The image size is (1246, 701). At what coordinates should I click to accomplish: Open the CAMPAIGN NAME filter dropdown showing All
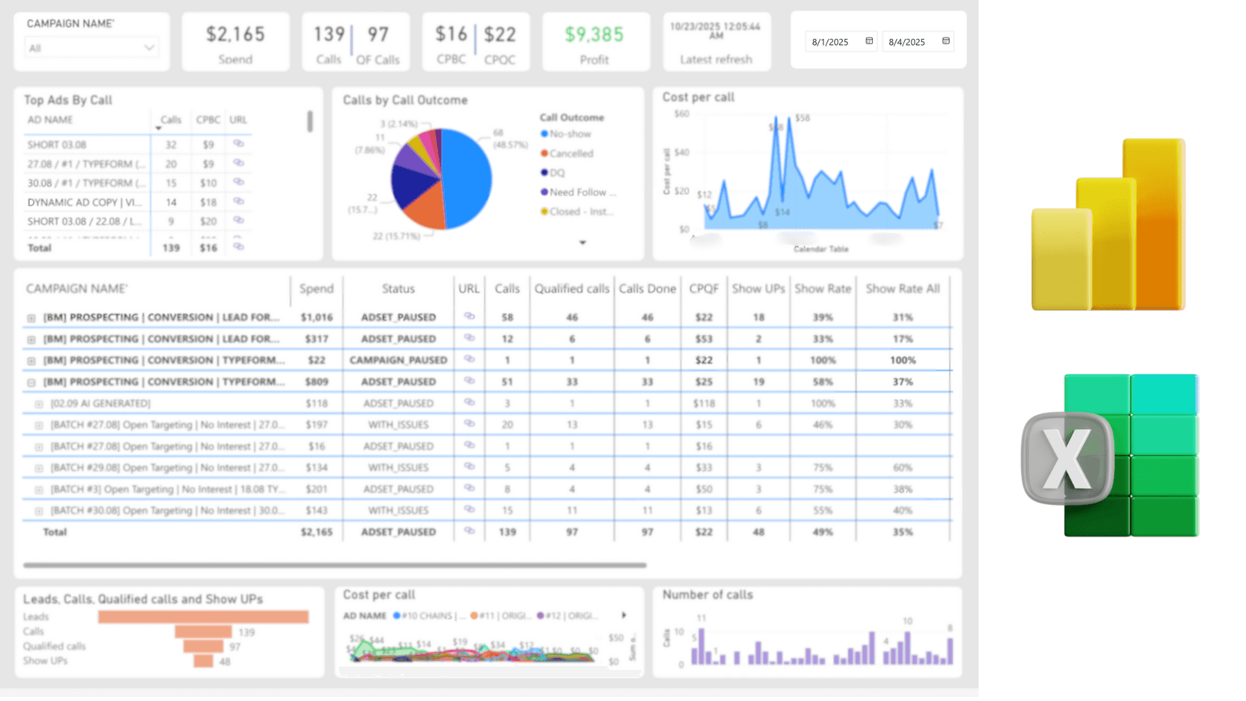pos(149,47)
